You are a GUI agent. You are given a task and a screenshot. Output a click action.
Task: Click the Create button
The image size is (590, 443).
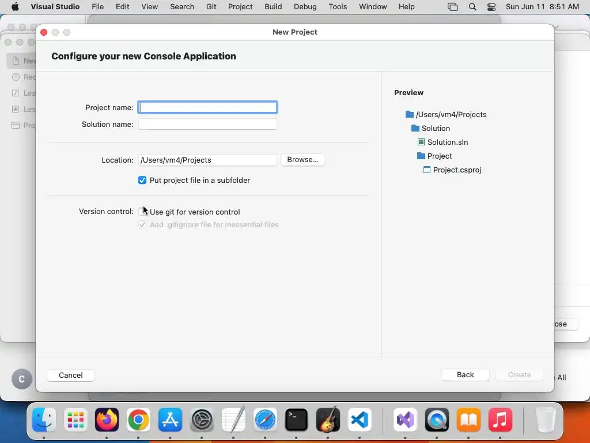[x=519, y=375]
